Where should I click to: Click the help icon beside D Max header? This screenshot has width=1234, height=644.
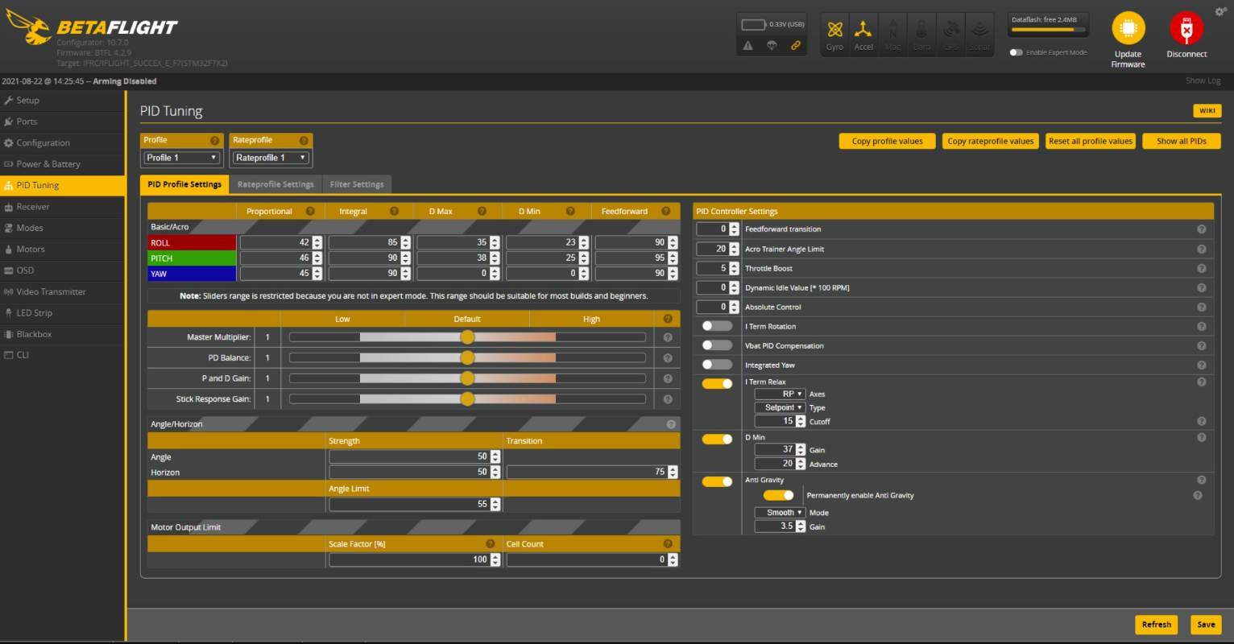click(x=482, y=211)
